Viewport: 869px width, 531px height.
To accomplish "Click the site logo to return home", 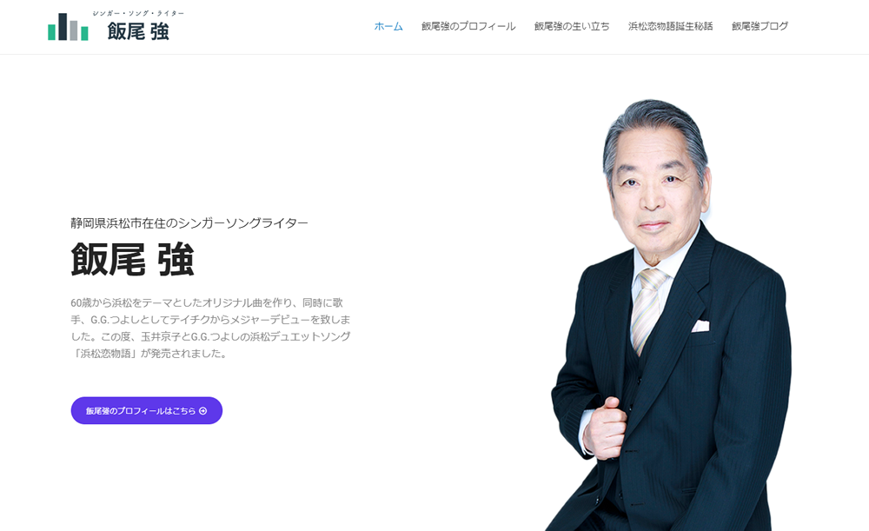I will click(x=104, y=26).
